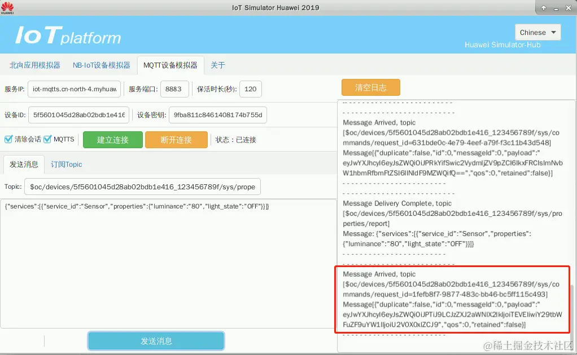Focus the 保活时长 field showing 120
This screenshot has height=355, width=577.
[251, 89]
